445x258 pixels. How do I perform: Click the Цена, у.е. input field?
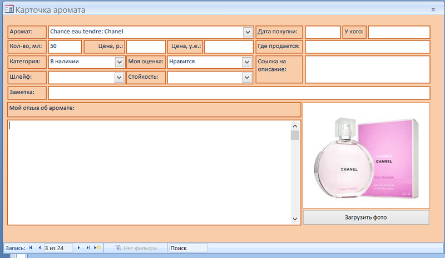click(x=229, y=47)
